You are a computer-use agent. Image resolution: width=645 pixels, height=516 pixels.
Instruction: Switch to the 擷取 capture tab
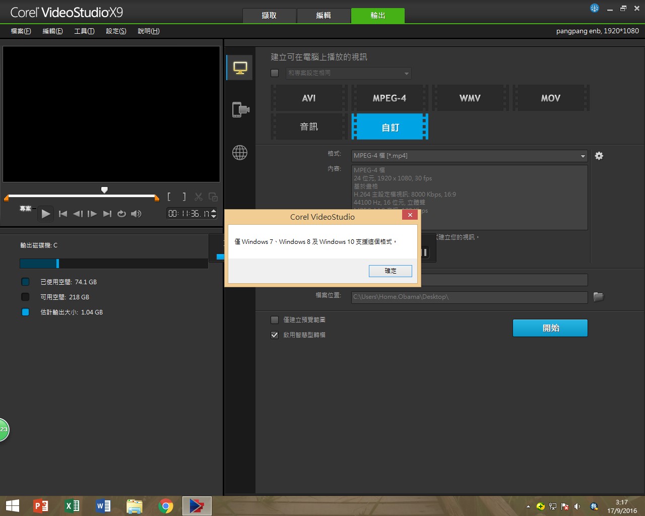point(269,16)
